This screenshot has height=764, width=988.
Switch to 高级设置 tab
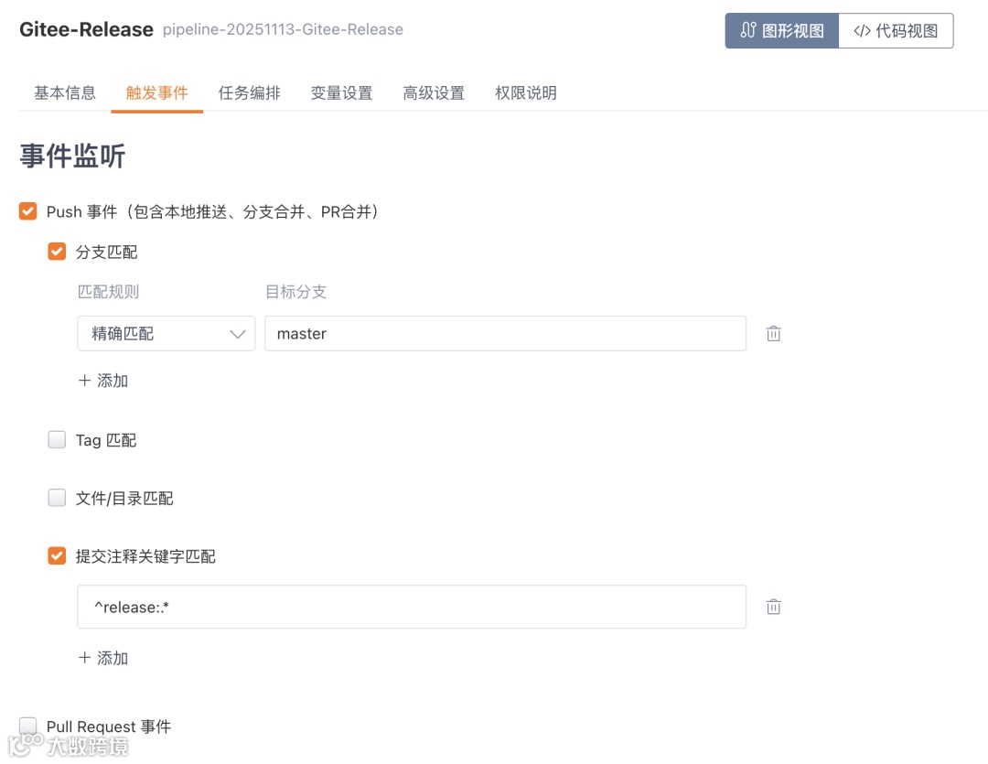[x=434, y=92]
